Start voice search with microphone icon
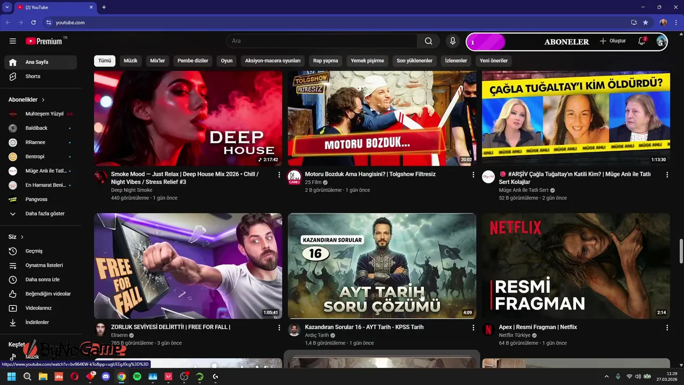This screenshot has width=684, height=385. click(453, 41)
